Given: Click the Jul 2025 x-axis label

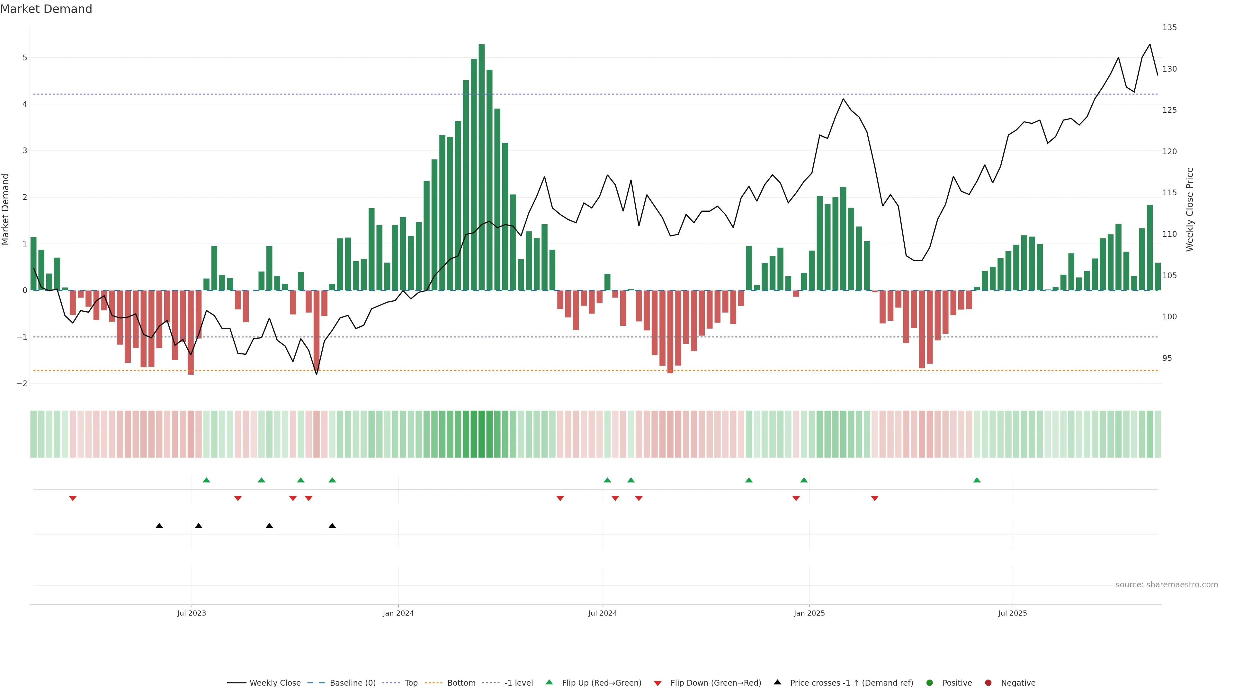Looking at the screenshot, I should coord(1012,613).
